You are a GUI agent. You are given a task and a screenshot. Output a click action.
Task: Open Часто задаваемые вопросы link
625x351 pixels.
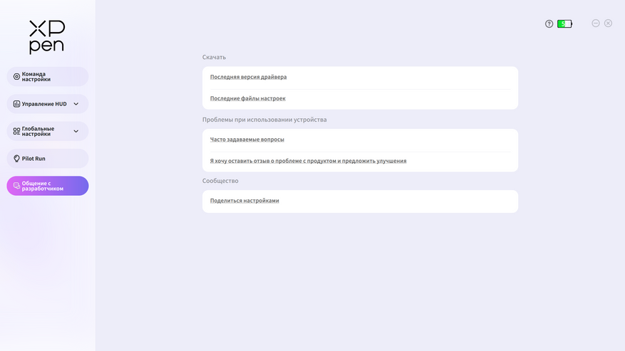click(x=247, y=140)
